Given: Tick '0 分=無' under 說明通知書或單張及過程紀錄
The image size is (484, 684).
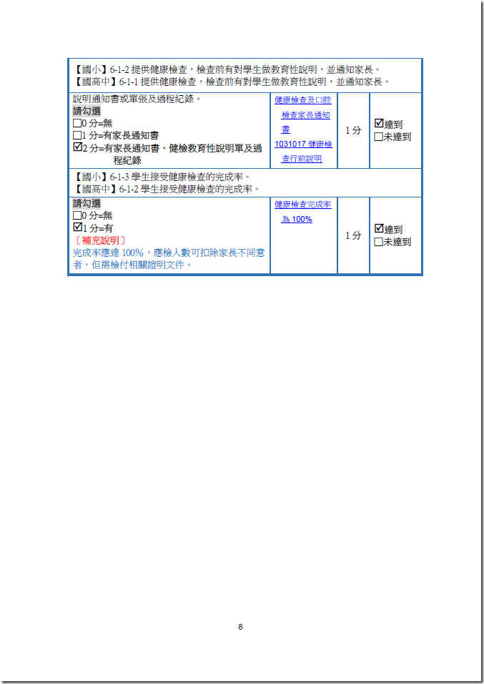Looking at the screenshot, I should click(77, 124).
